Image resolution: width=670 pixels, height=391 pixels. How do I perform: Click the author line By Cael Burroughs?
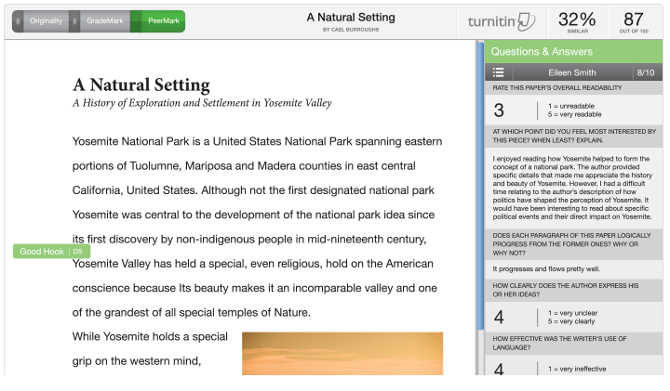point(351,30)
